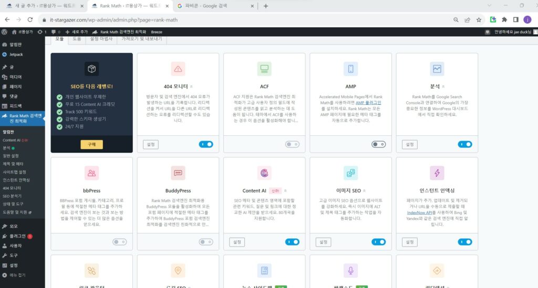Viewport: 538px width, 288px height.
Task: Open the browser extensions puzzle icon
Action: 504,20
